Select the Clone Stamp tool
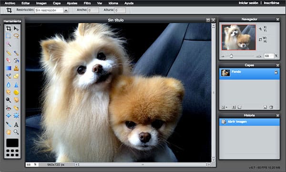 click(x=16, y=68)
